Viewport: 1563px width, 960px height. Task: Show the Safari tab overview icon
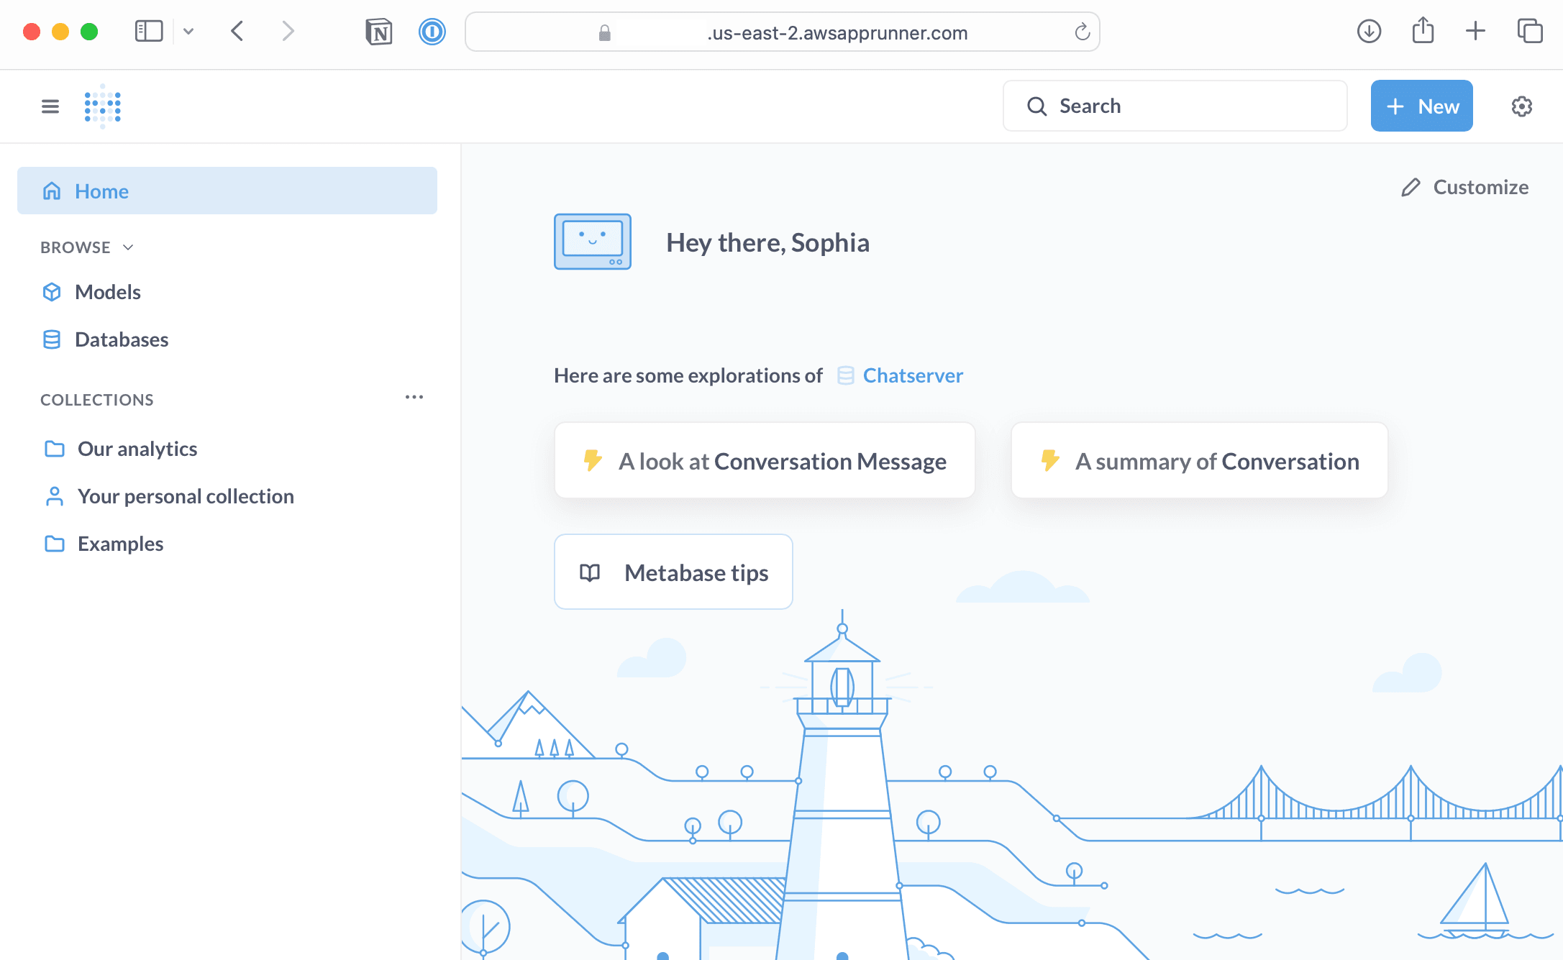[x=1530, y=31]
